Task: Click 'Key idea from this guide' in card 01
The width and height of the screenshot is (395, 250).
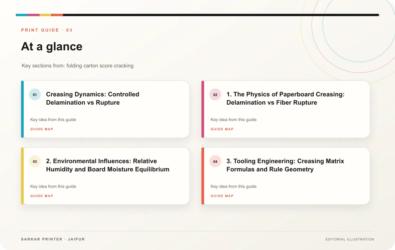Action: tap(53, 120)
